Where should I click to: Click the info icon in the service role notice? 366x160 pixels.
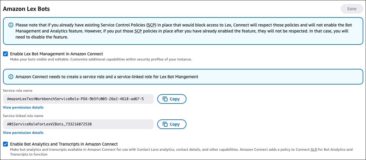point(11,77)
